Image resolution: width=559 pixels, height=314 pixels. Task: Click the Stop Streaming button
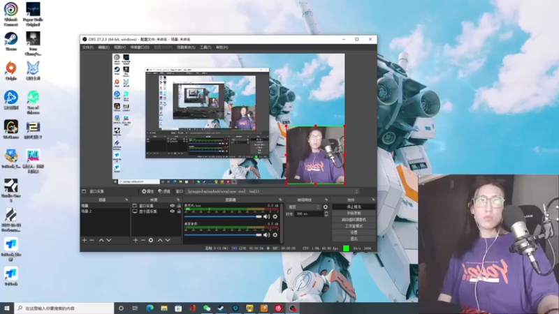(x=354, y=207)
